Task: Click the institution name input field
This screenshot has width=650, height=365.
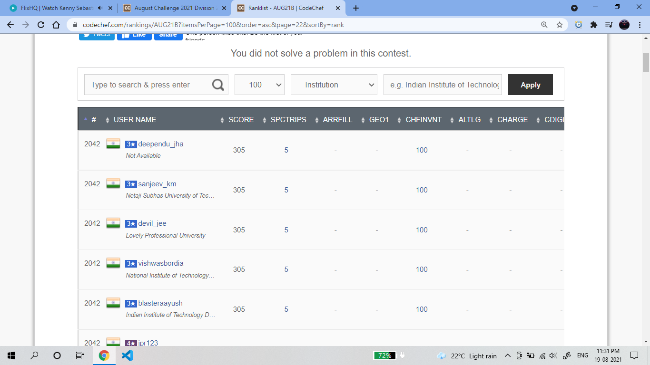Action: pos(443,85)
